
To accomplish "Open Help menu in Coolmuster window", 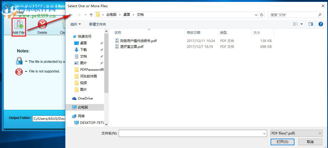I will [x=21, y=12].
